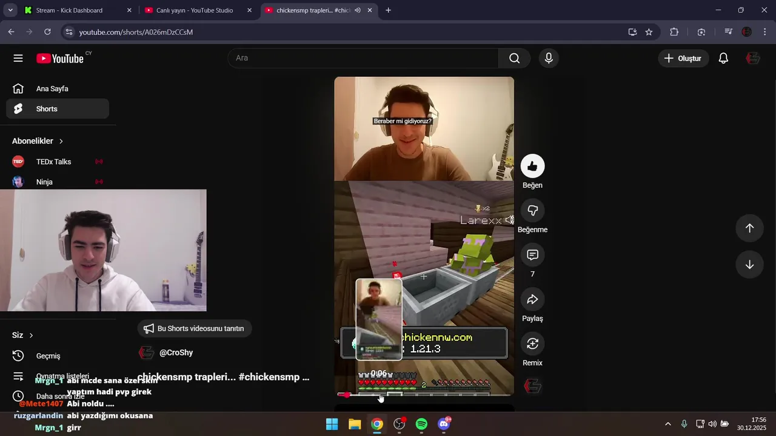Like the Short with Beğen thumb
The width and height of the screenshot is (776, 436).
(x=532, y=166)
